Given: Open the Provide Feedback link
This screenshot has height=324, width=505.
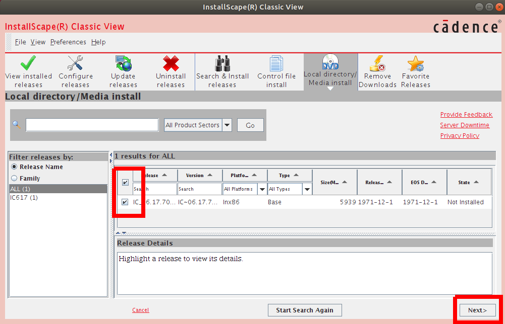Looking at the screenshot, I should [x=466, y=114].
